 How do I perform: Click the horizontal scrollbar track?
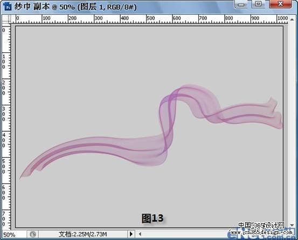[x=184, y=234]
